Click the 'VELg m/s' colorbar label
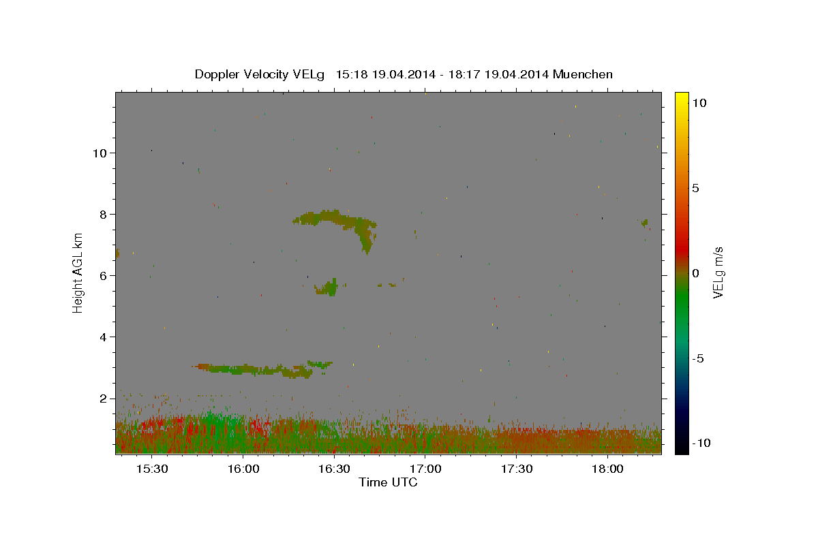 coord(718,273)
